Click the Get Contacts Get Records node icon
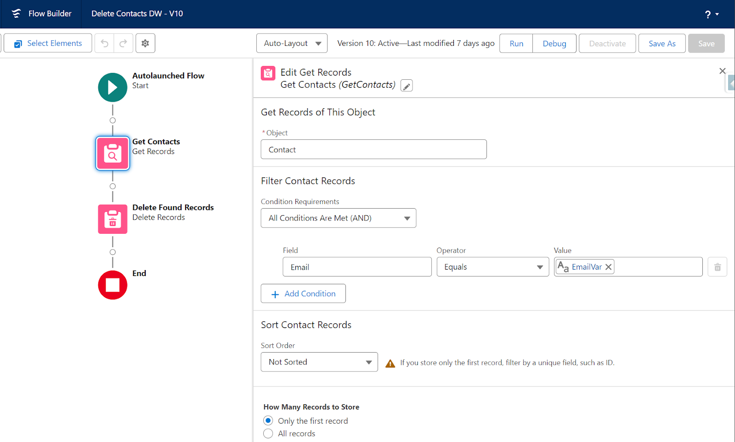The width and height of the screenshot is (735, 442). click(112, 153)
